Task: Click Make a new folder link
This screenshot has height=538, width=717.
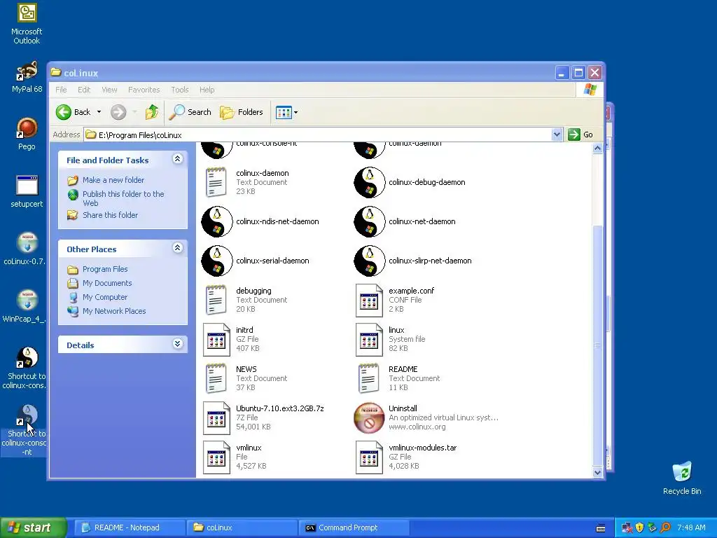Action: coord(113,180)
